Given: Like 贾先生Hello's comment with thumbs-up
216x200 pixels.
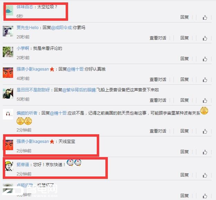Looking at the screenshot, I should [x=205, y=38].
